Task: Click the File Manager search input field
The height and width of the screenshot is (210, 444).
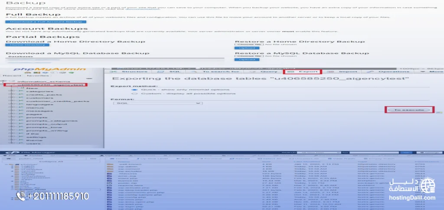Action: point(375,152)
